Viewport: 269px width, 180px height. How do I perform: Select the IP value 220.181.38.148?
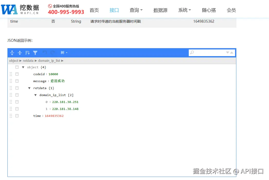[65, 109]
